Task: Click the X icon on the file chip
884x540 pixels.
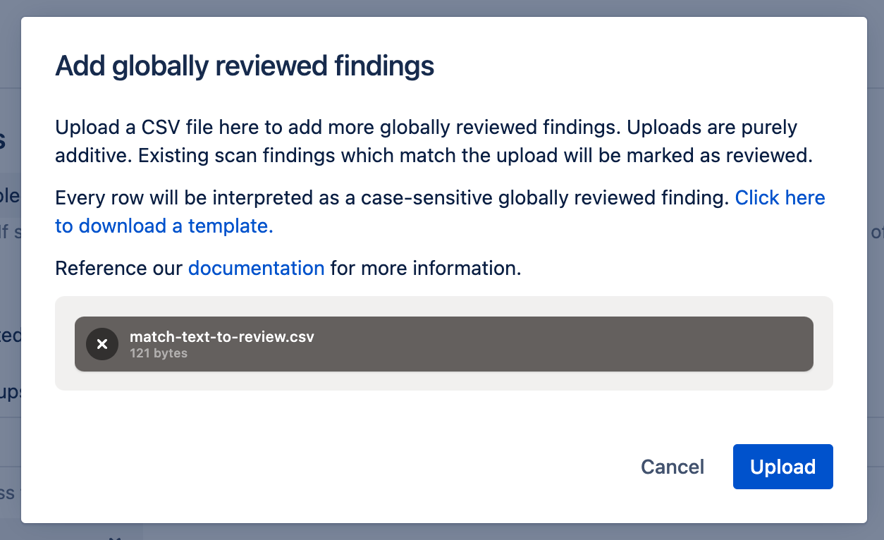Action: pyautogui.click(x=102, y=344)
